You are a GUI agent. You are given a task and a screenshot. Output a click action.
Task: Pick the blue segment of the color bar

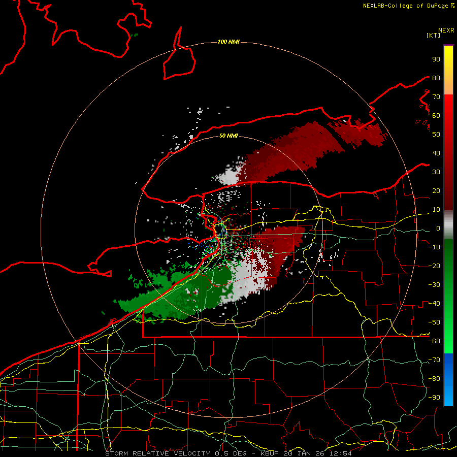448,380
